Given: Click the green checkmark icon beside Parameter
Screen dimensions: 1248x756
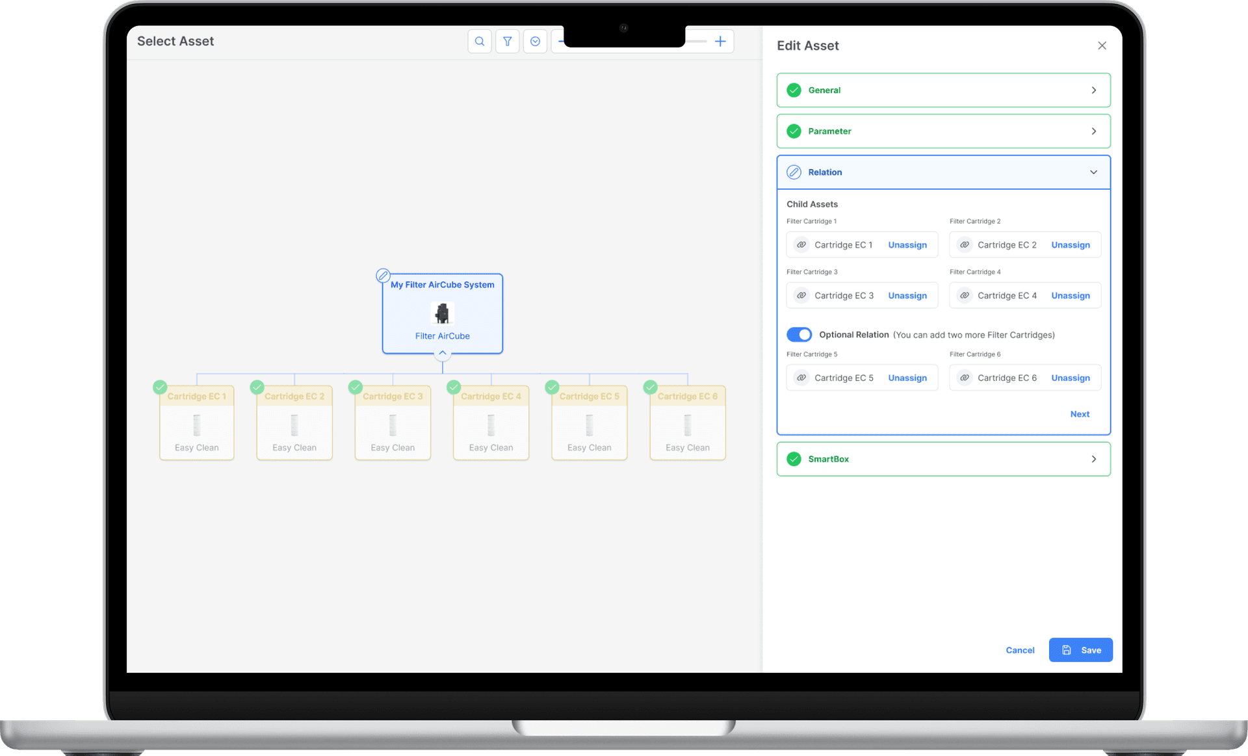Looking at the screenshot, I should 794,131.
